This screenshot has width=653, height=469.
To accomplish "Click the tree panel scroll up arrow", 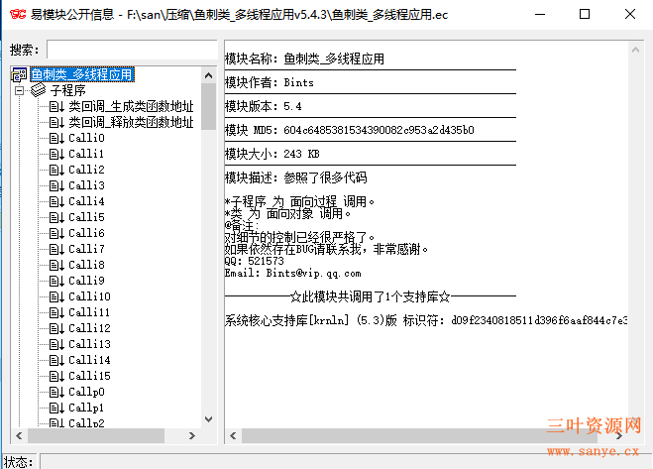I will click(209, 76).
